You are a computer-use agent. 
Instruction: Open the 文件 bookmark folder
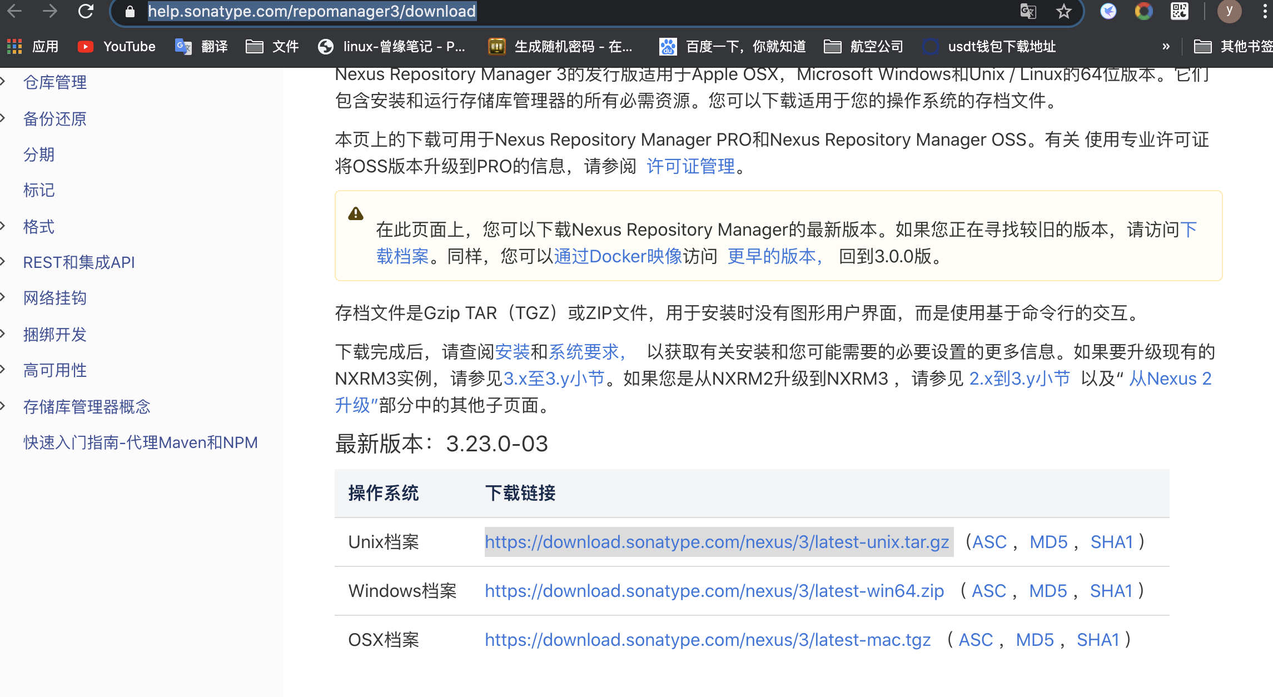[272, 47]
